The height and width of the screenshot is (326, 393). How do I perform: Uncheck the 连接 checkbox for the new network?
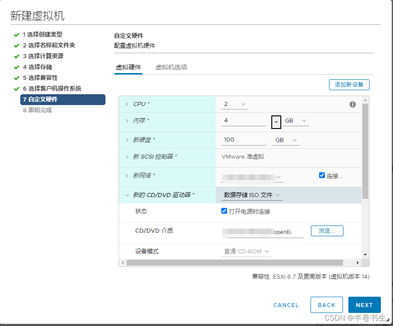coord(321,176)
